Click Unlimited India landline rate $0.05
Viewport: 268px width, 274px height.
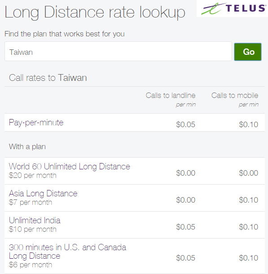(185, 227)
